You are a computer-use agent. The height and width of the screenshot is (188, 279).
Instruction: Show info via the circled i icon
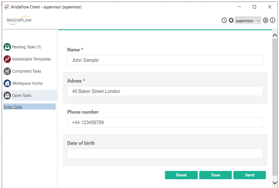click(x=272, y=20)
